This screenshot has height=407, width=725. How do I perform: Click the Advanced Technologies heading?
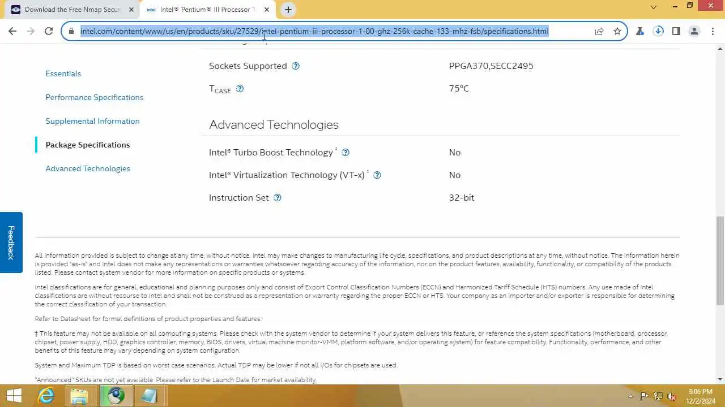click(x=274, y=125)
